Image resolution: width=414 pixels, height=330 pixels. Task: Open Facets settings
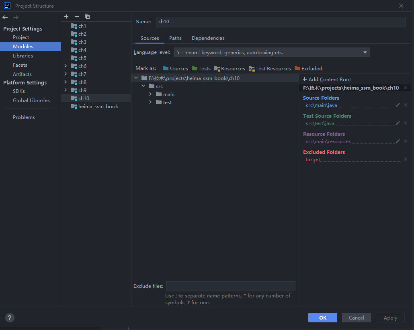(x=20, y=65)
